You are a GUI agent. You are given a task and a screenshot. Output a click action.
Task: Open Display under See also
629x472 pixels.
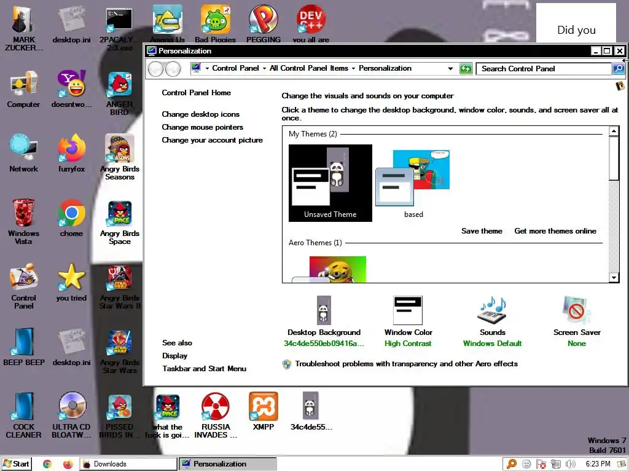[174, 356]
